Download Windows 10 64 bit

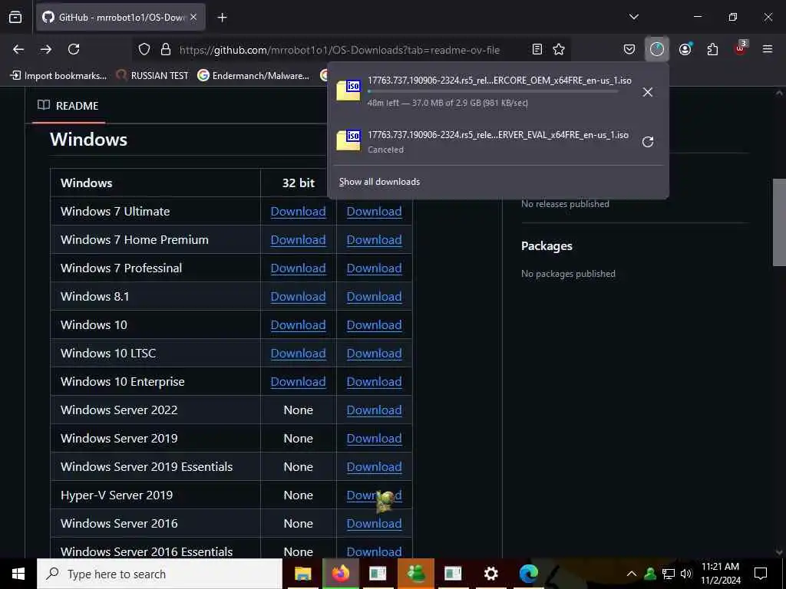point(374,324)
